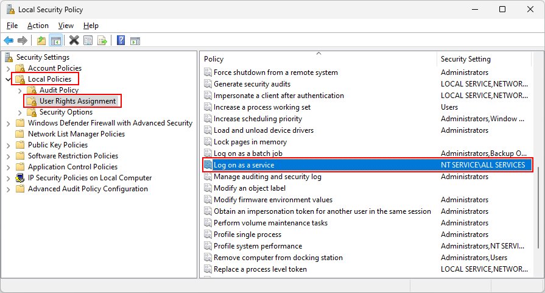Select Audit Policy in the tree

(x=59, y=90)
